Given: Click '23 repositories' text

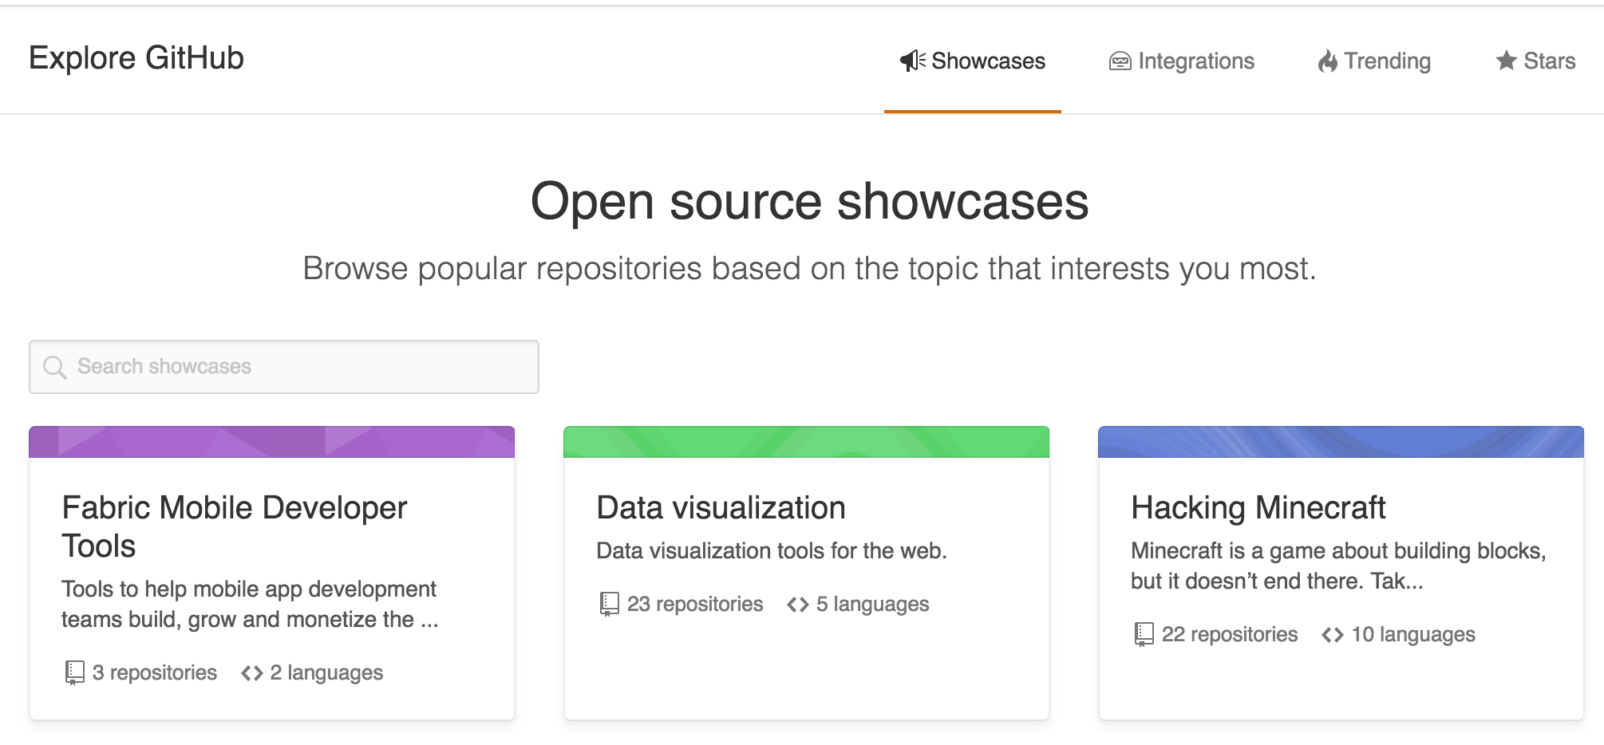Looking at the screenshot, I should 695,604.
